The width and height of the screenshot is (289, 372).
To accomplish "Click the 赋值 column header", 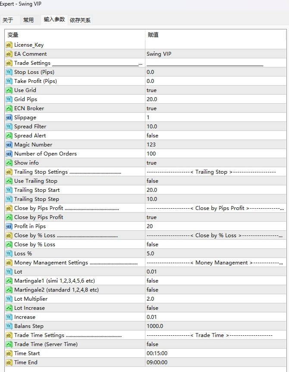I will coord(153,35).
